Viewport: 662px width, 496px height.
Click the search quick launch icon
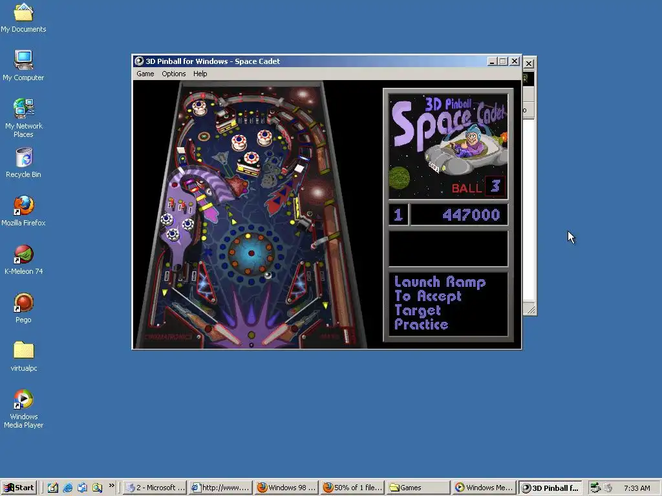point(97,488)
